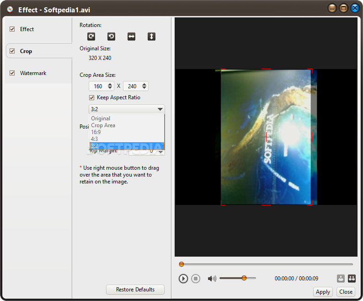The width and height of the screenshot is (363, 301).
Task: Click the 00:00:00 / 00:00:09 time display
Action: point(296,278)
